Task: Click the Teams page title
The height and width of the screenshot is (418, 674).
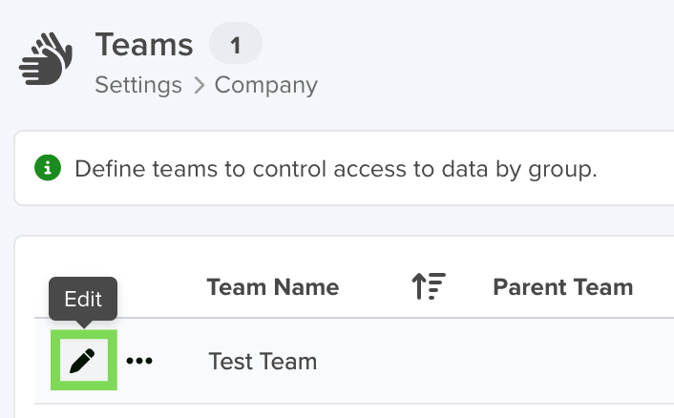Action: click(x=144, y=45)
